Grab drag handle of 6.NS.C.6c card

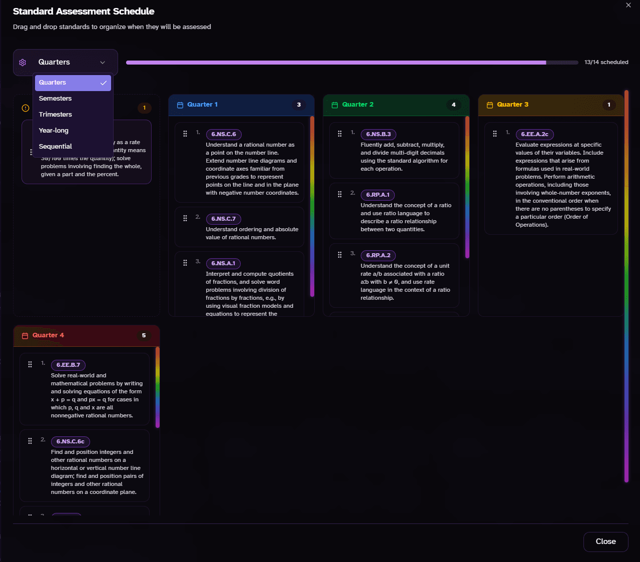point(30,441)
